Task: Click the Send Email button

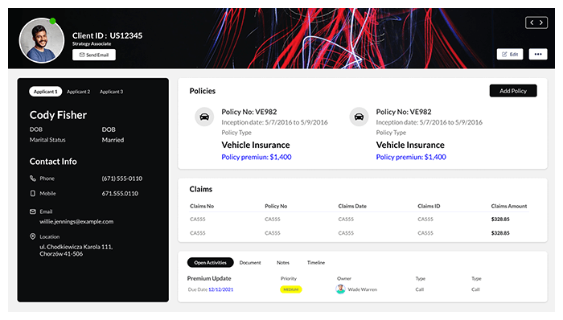Action: [94, 55]
